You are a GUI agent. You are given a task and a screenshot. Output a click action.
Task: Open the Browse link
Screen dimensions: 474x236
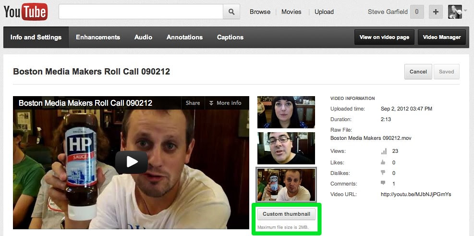[x=260, y=12]
